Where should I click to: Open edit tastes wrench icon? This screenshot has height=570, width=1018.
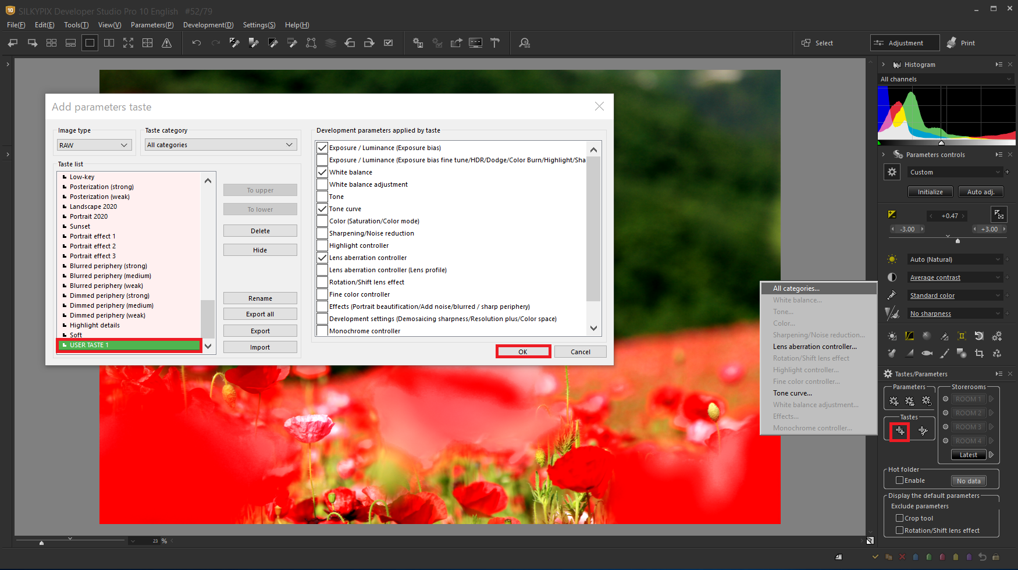(923, 431)
